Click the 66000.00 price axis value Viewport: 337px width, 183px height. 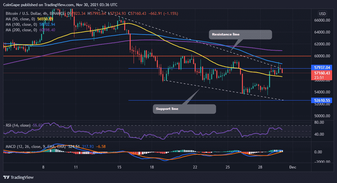(x=322, y=20)
